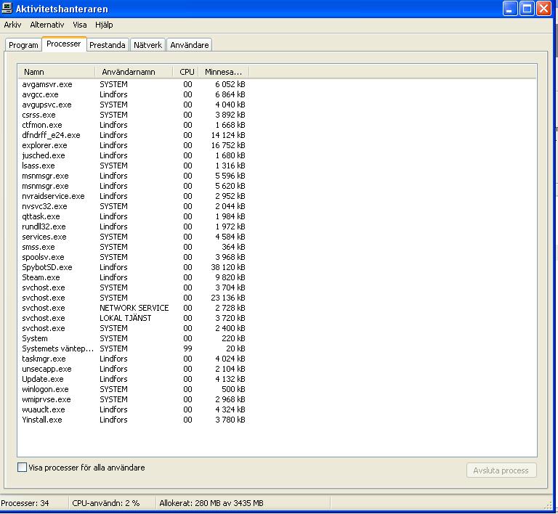The image size is (558, 514).
Task: Click the Processer: 34 status bar entry
Action: 25,503
